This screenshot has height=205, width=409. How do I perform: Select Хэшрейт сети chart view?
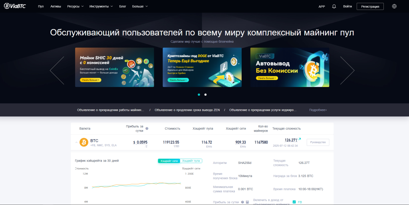(x=169, y=161)
